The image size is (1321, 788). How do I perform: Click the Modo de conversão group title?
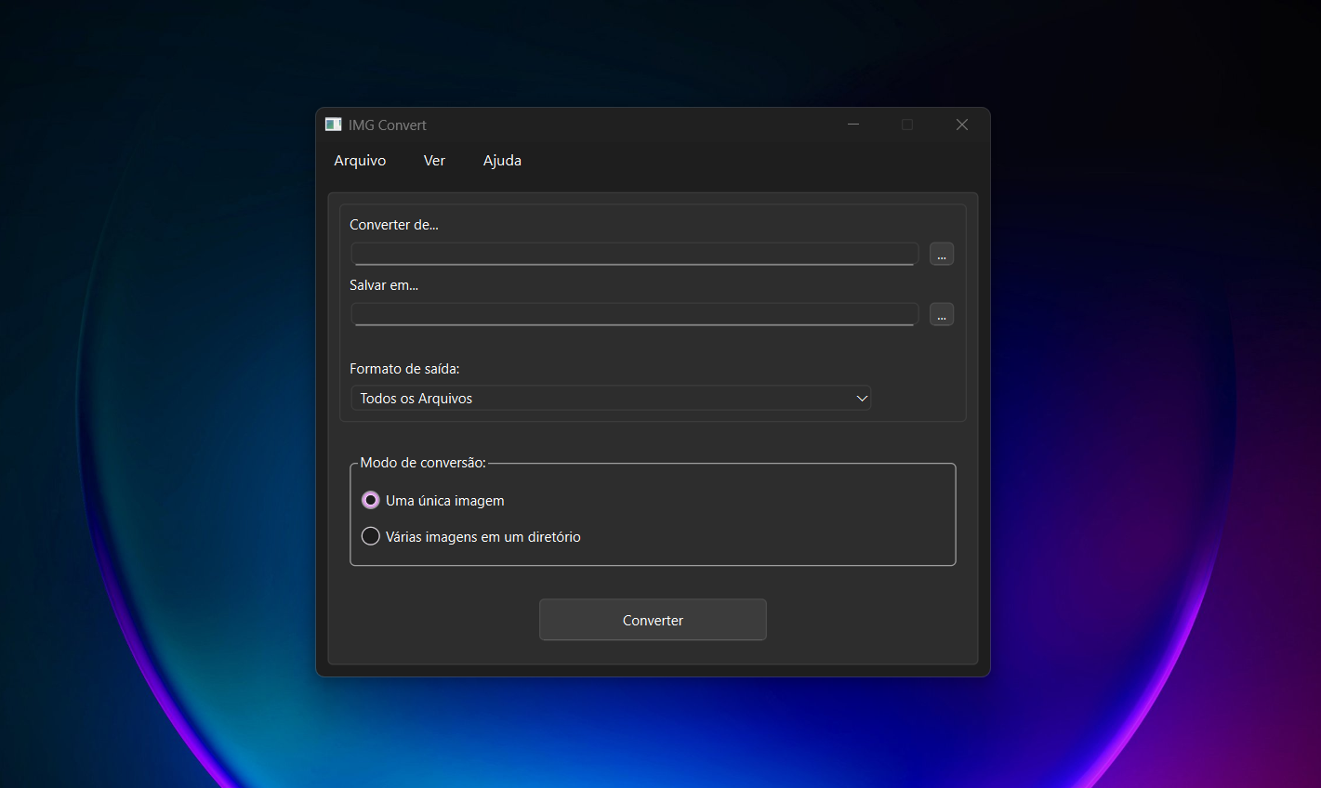(423, 463)
